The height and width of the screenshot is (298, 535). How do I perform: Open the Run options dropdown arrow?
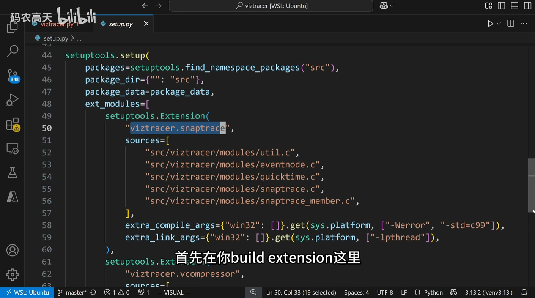pyautogui.click(x=499, y=24)
